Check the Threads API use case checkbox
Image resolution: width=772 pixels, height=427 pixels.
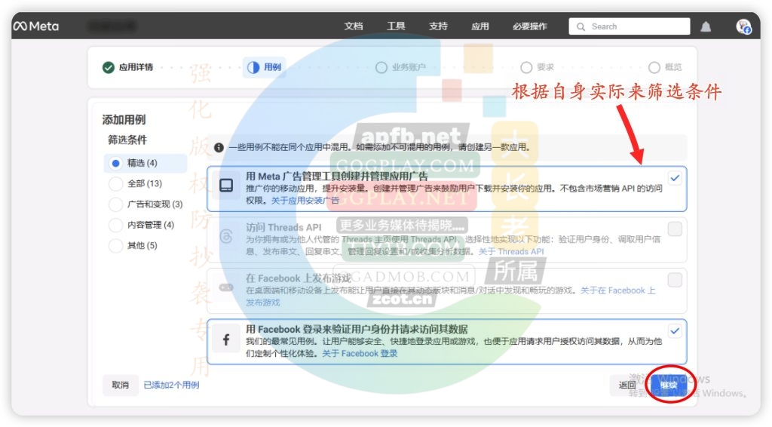pyautogui.click(x=675, y=229)
